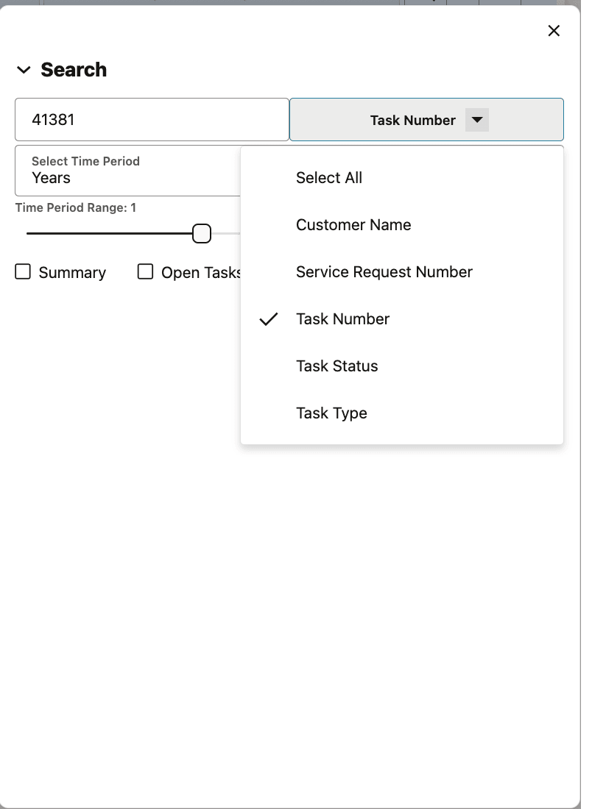Select the checked Task Number option

point(342,319)
